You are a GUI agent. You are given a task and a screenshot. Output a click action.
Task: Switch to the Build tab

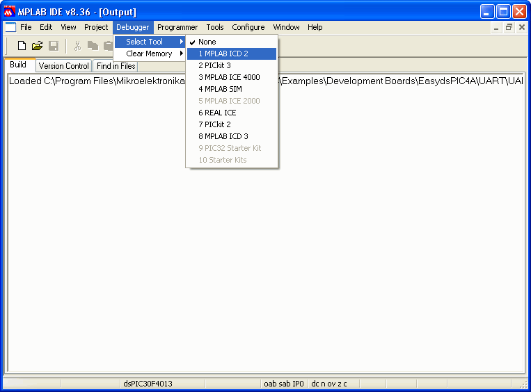[x=18, y=65]
